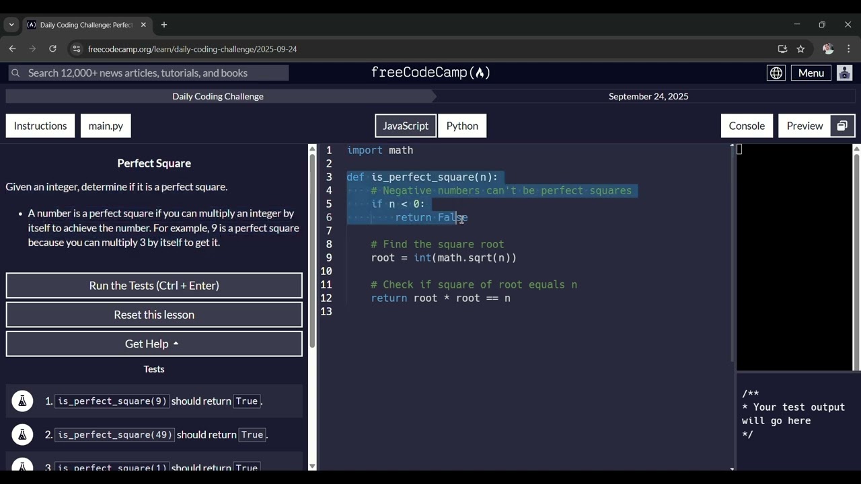The height and width of the screenshot is (484, 861).
Task: Click the return root * root == n line
Action: [x=441, y=298]
